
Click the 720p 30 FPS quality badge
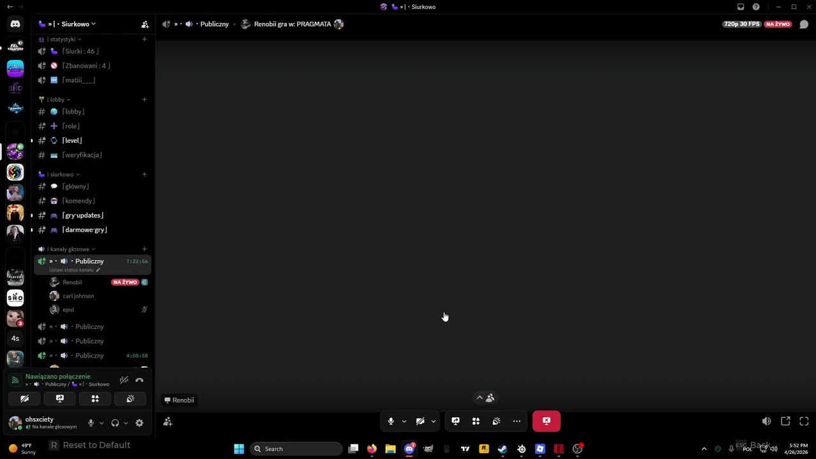(x=742, y=24)
